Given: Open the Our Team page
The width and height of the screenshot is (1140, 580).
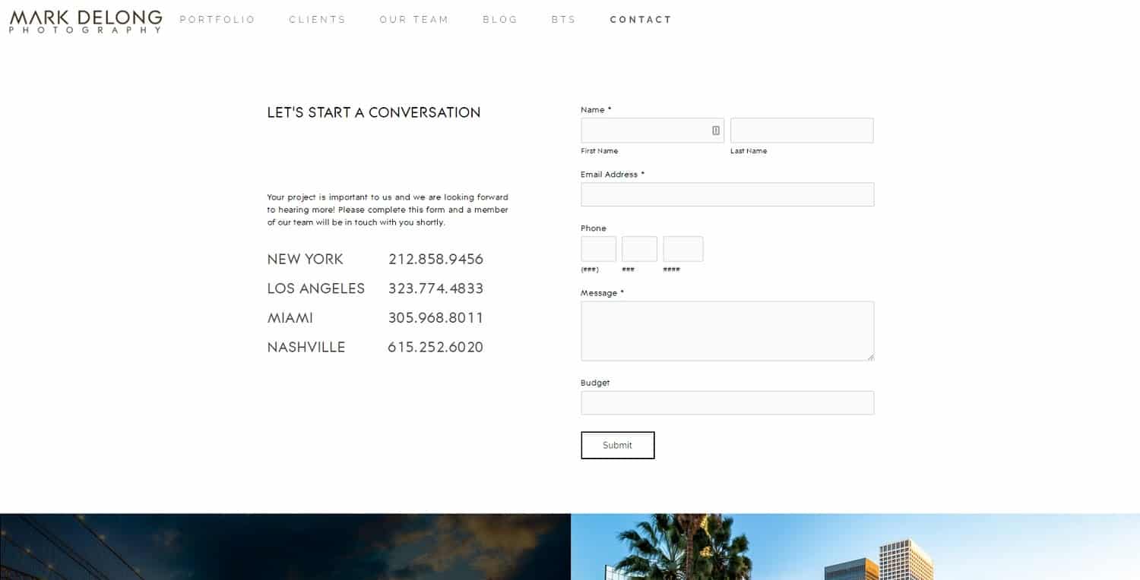Looking at the screenshot, I should click(414, 20).
